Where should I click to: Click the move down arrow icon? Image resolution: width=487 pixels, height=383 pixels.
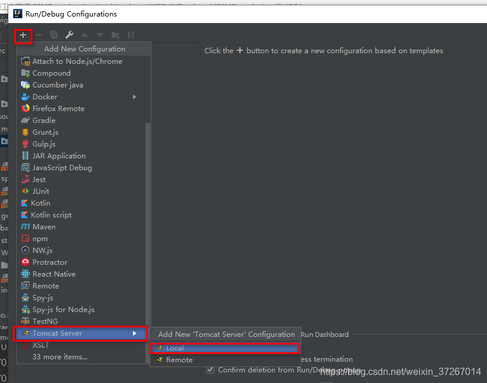pyautogui.click(x=100, y=35)
